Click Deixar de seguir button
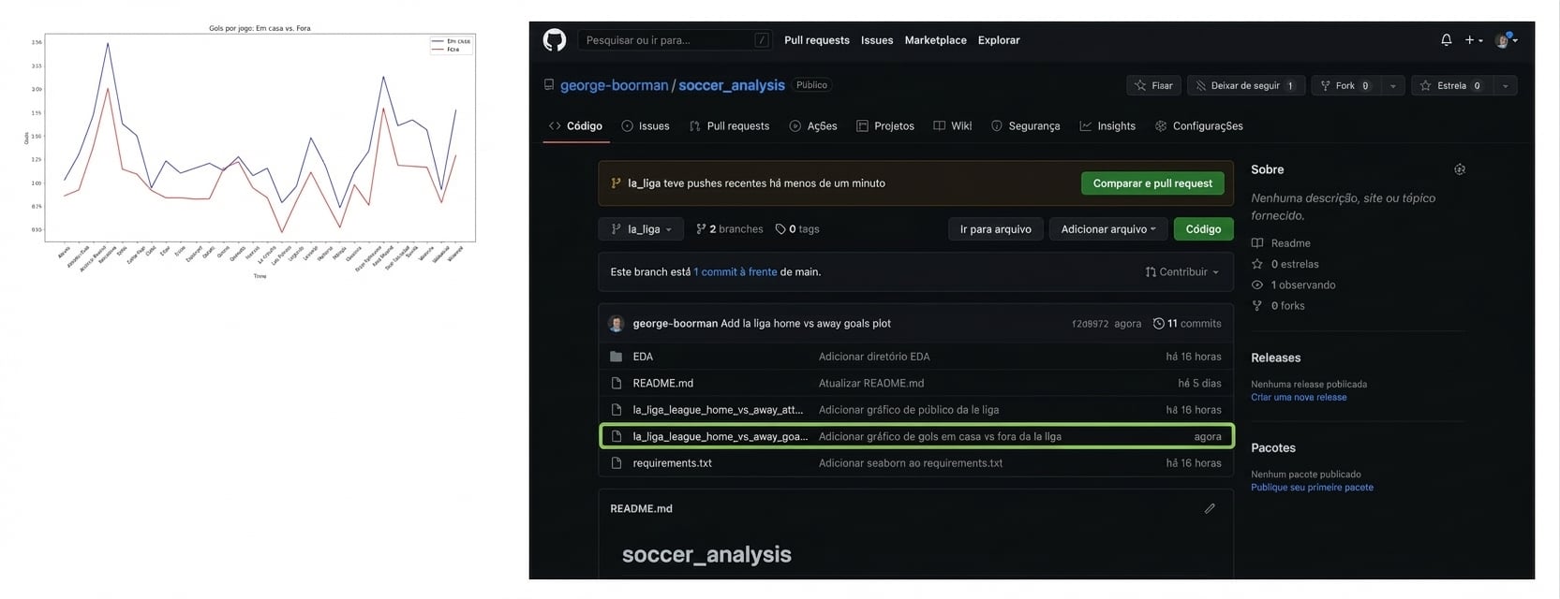Screen dimensions: 1560x599 1246,85
